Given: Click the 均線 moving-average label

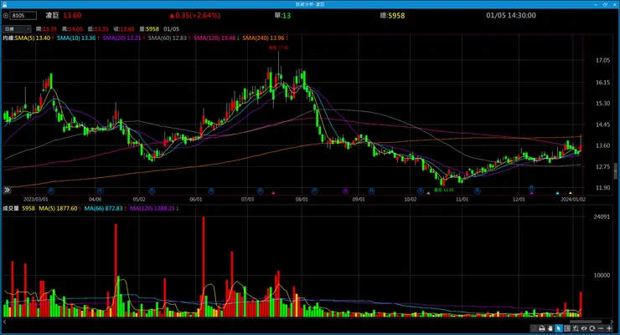Looking at the screenshot, I should tap(8, 38).
